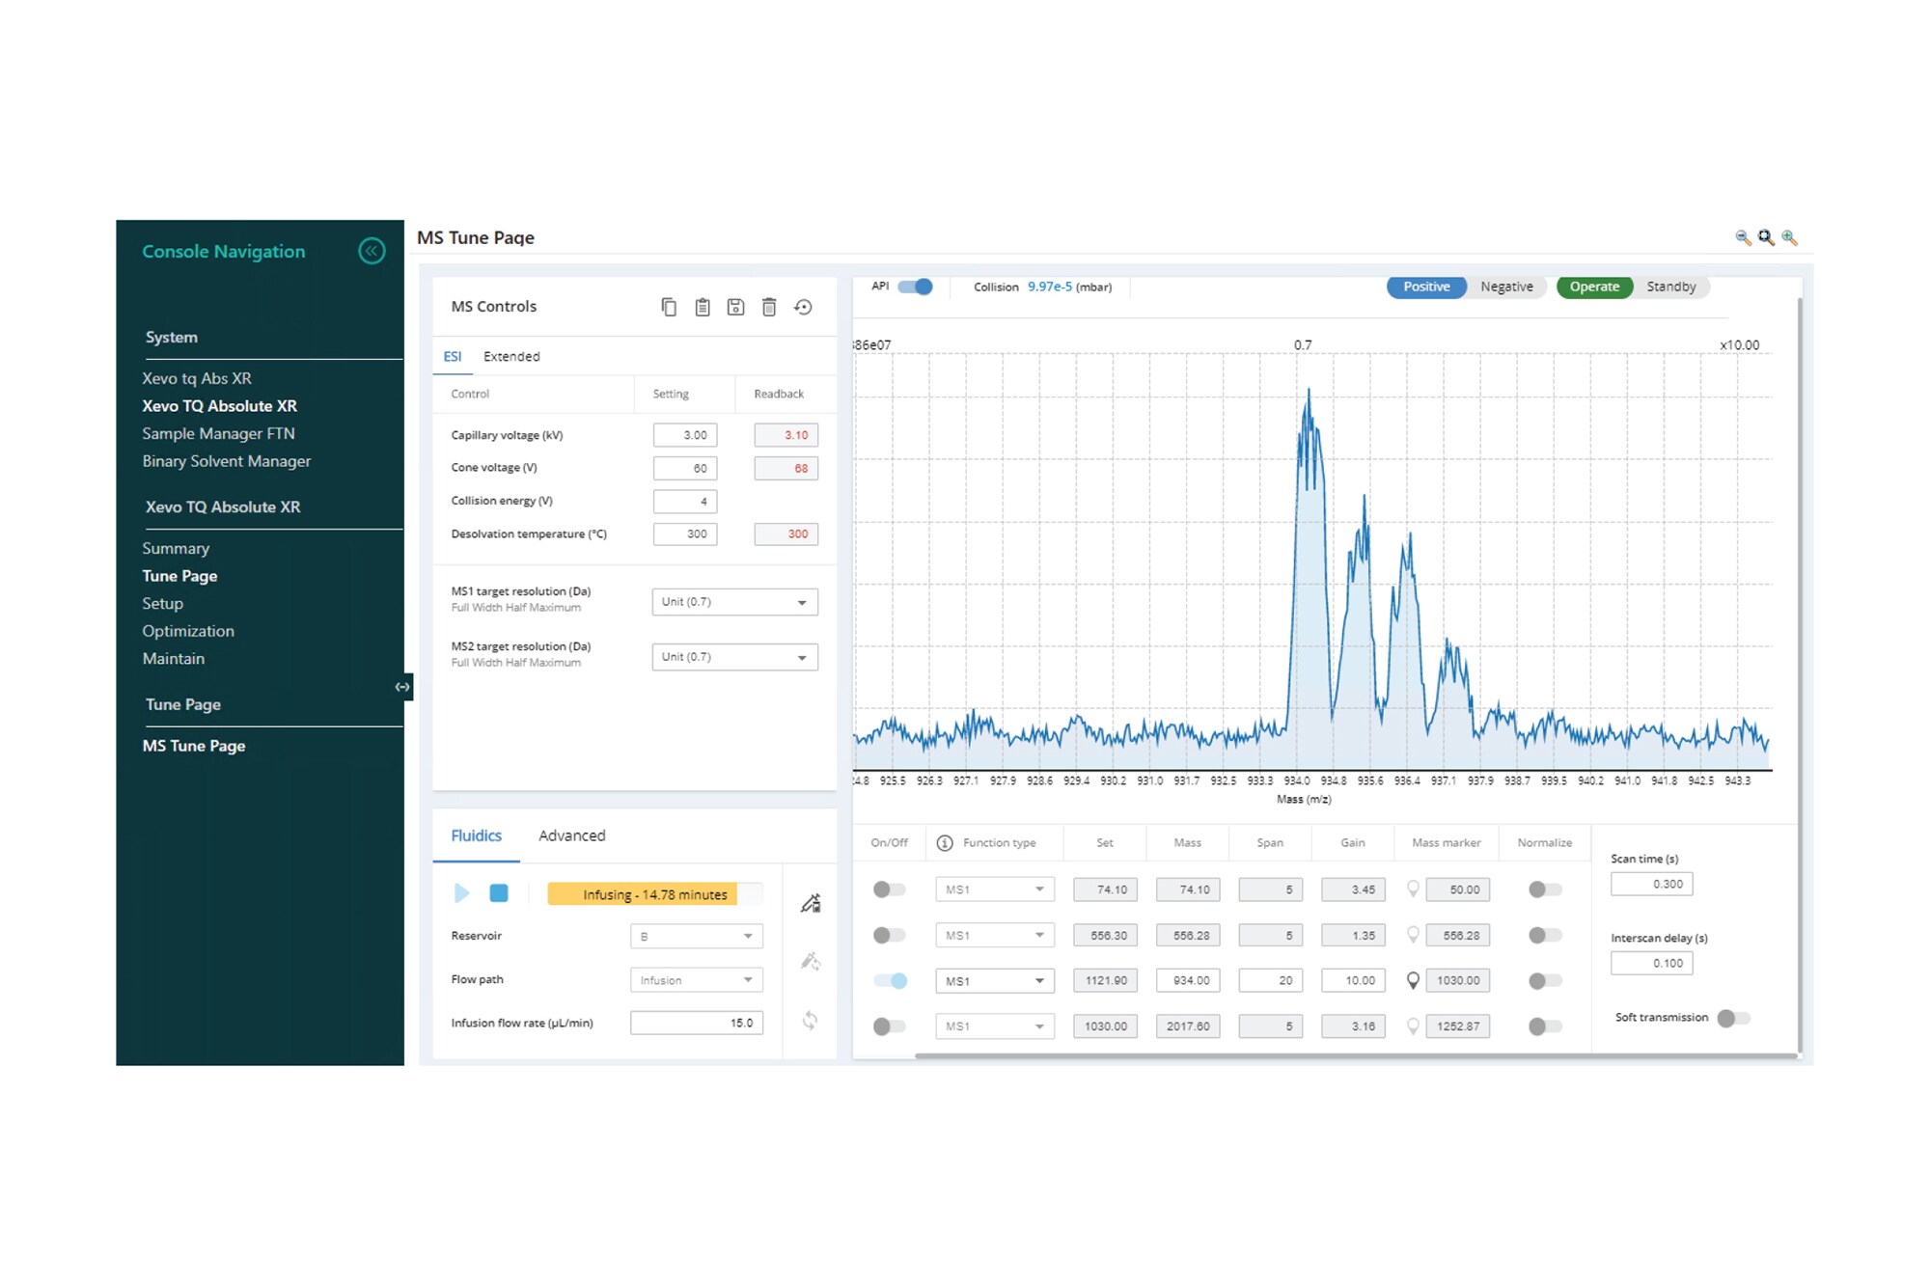Click the stop infusion button
The image size is (1930, 1286).
[499, 893]
